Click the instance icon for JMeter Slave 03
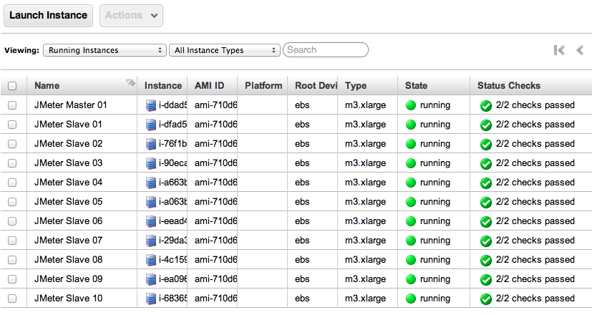 click(x=151, y=163)
